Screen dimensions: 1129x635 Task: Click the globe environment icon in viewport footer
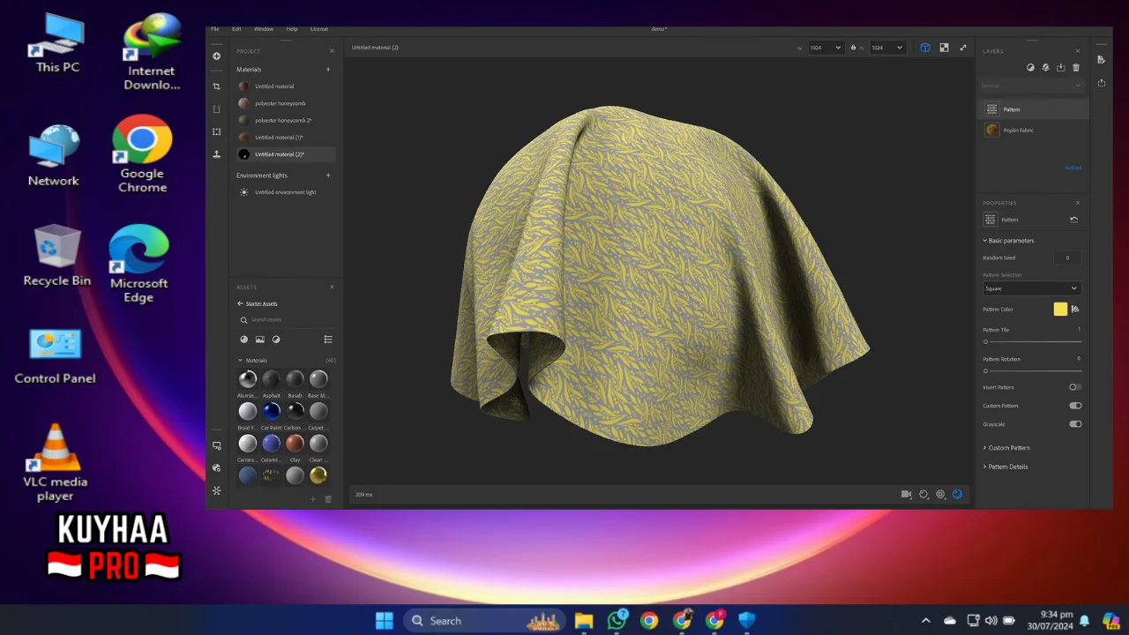pos(941,495)
